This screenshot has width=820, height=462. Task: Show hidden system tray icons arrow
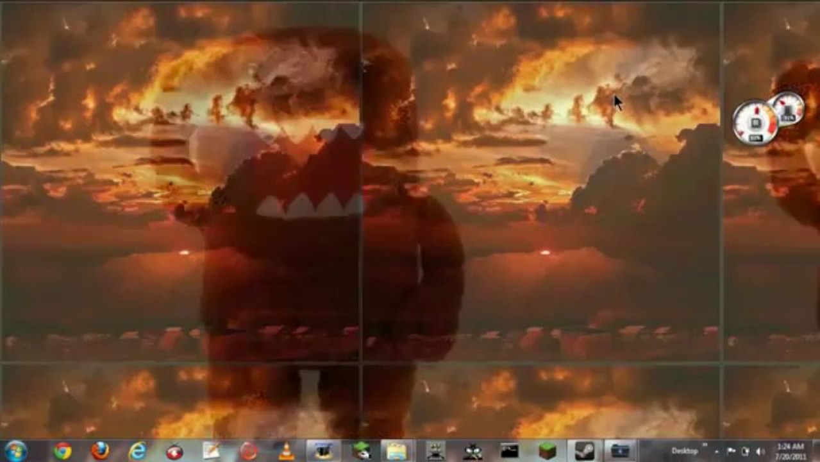point(718,451)
